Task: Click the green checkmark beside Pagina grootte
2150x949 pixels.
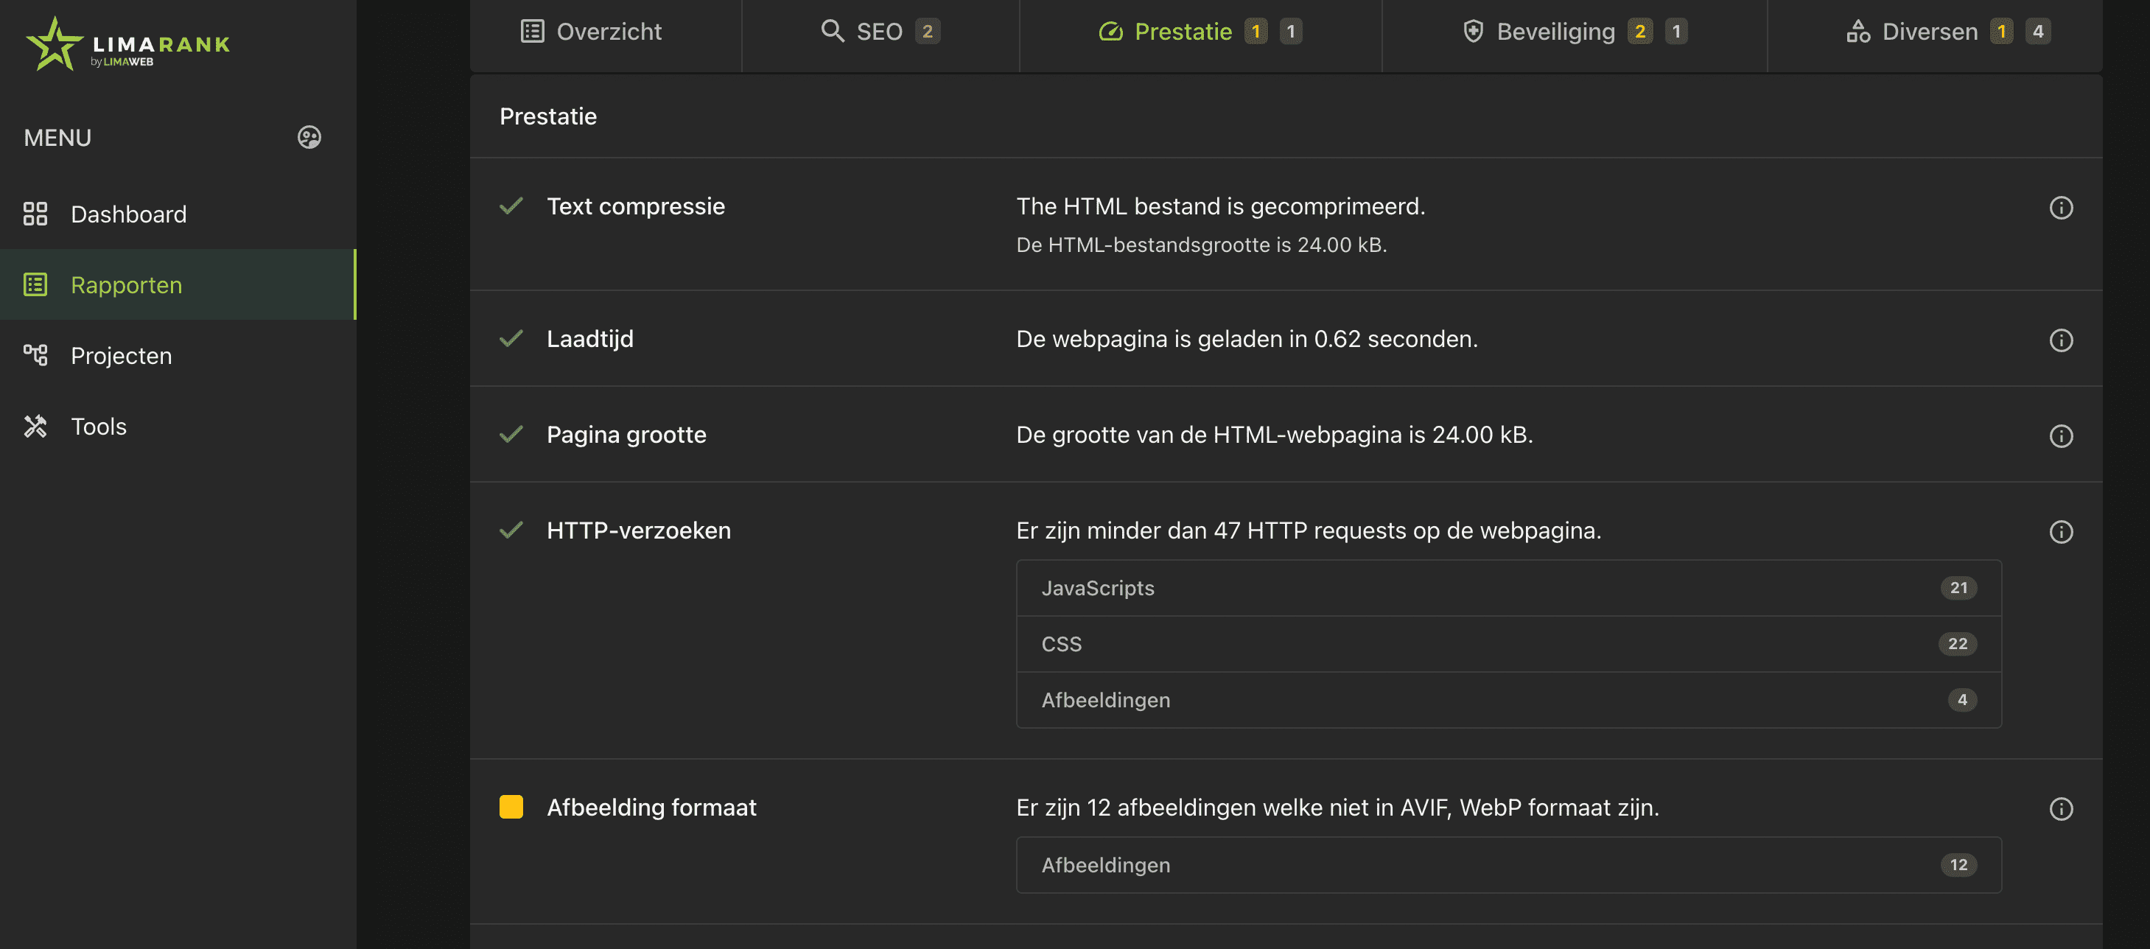Action: (x=511, y=435)
